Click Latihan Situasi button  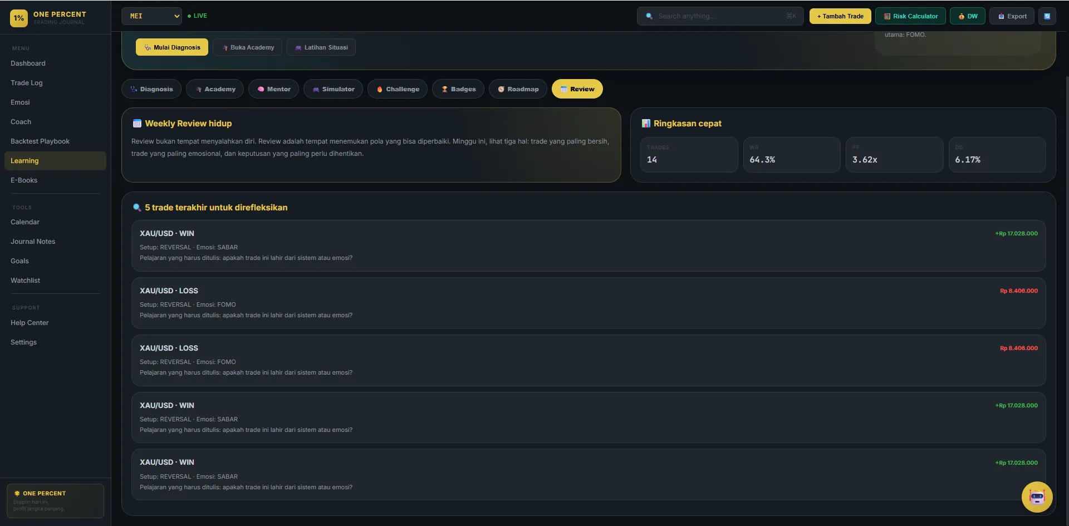[321, 47]
